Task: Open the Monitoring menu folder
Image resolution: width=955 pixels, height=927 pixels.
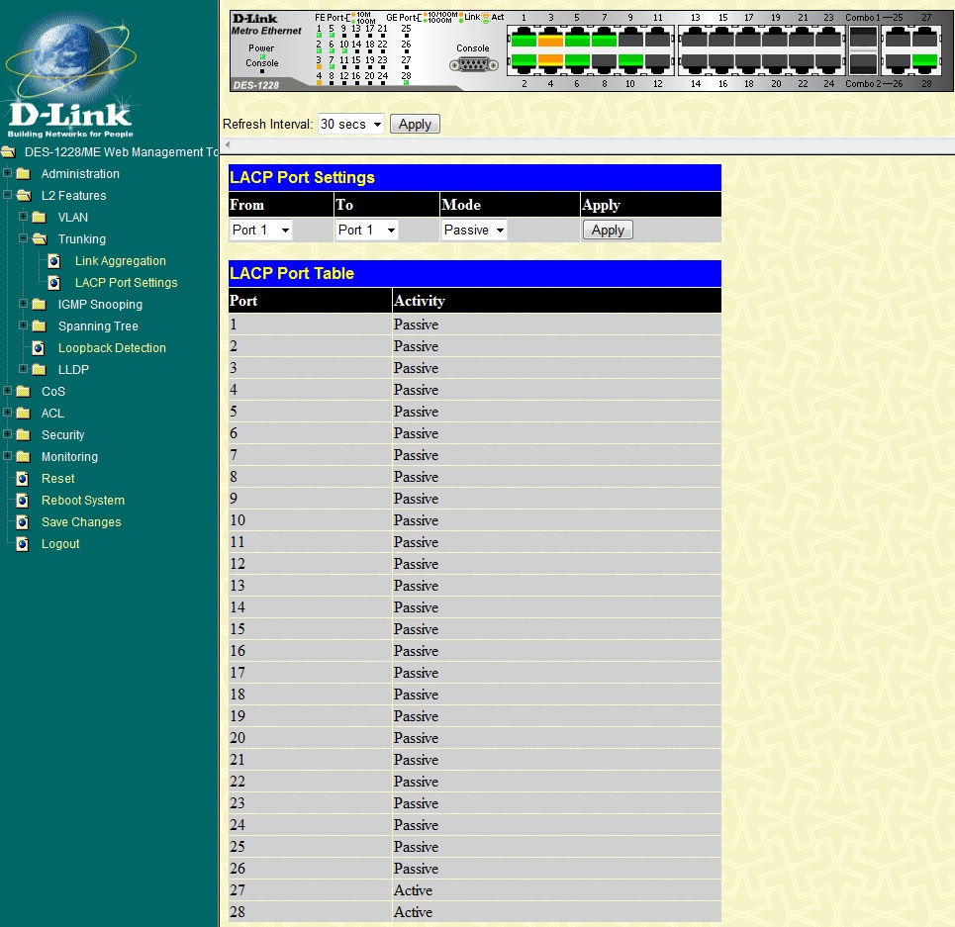Action: tap(68, 457)
